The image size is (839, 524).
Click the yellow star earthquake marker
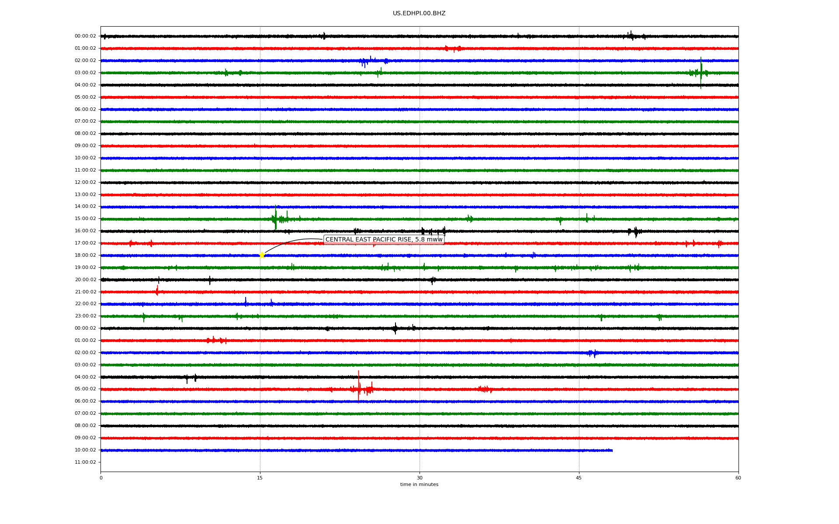coord(262,255)
